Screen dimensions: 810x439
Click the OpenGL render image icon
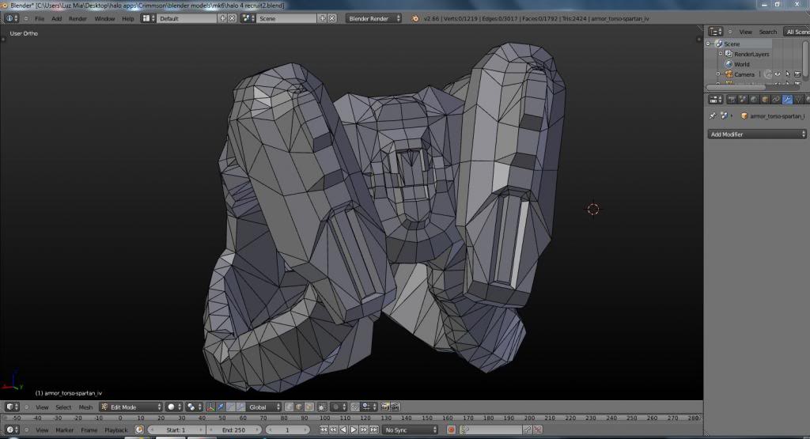[x=384, y=407]
